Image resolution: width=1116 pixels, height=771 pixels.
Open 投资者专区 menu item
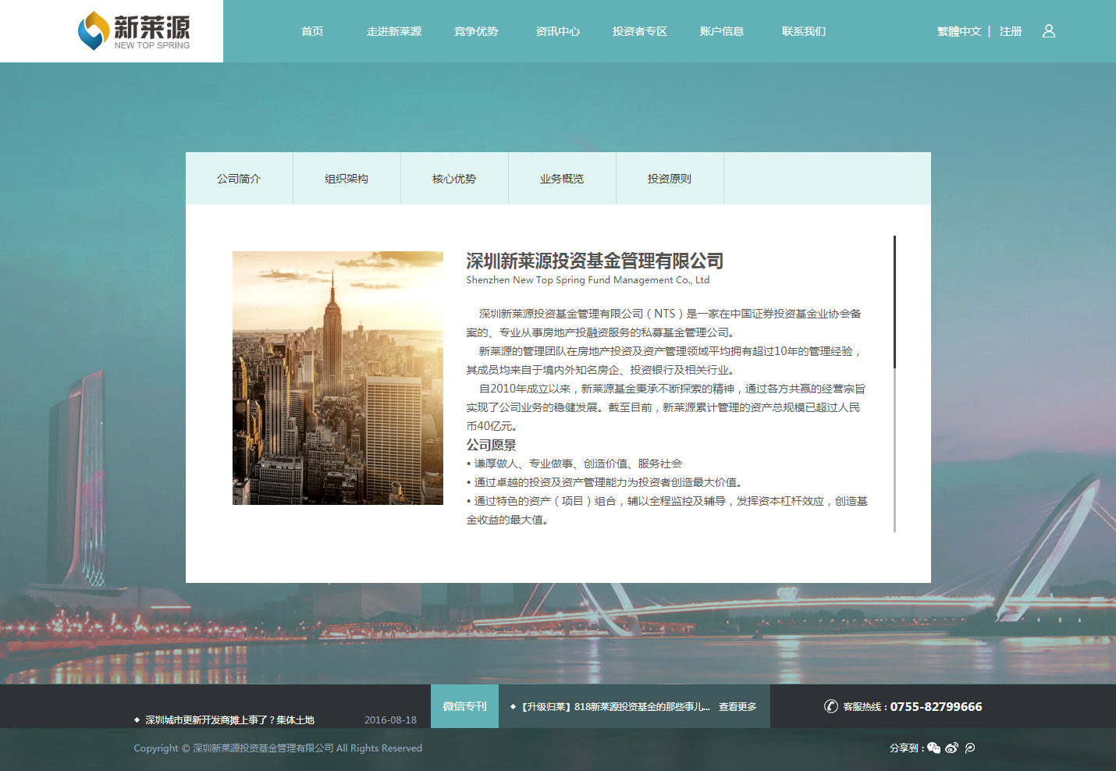pyautogui.click(x=640, y=31)
